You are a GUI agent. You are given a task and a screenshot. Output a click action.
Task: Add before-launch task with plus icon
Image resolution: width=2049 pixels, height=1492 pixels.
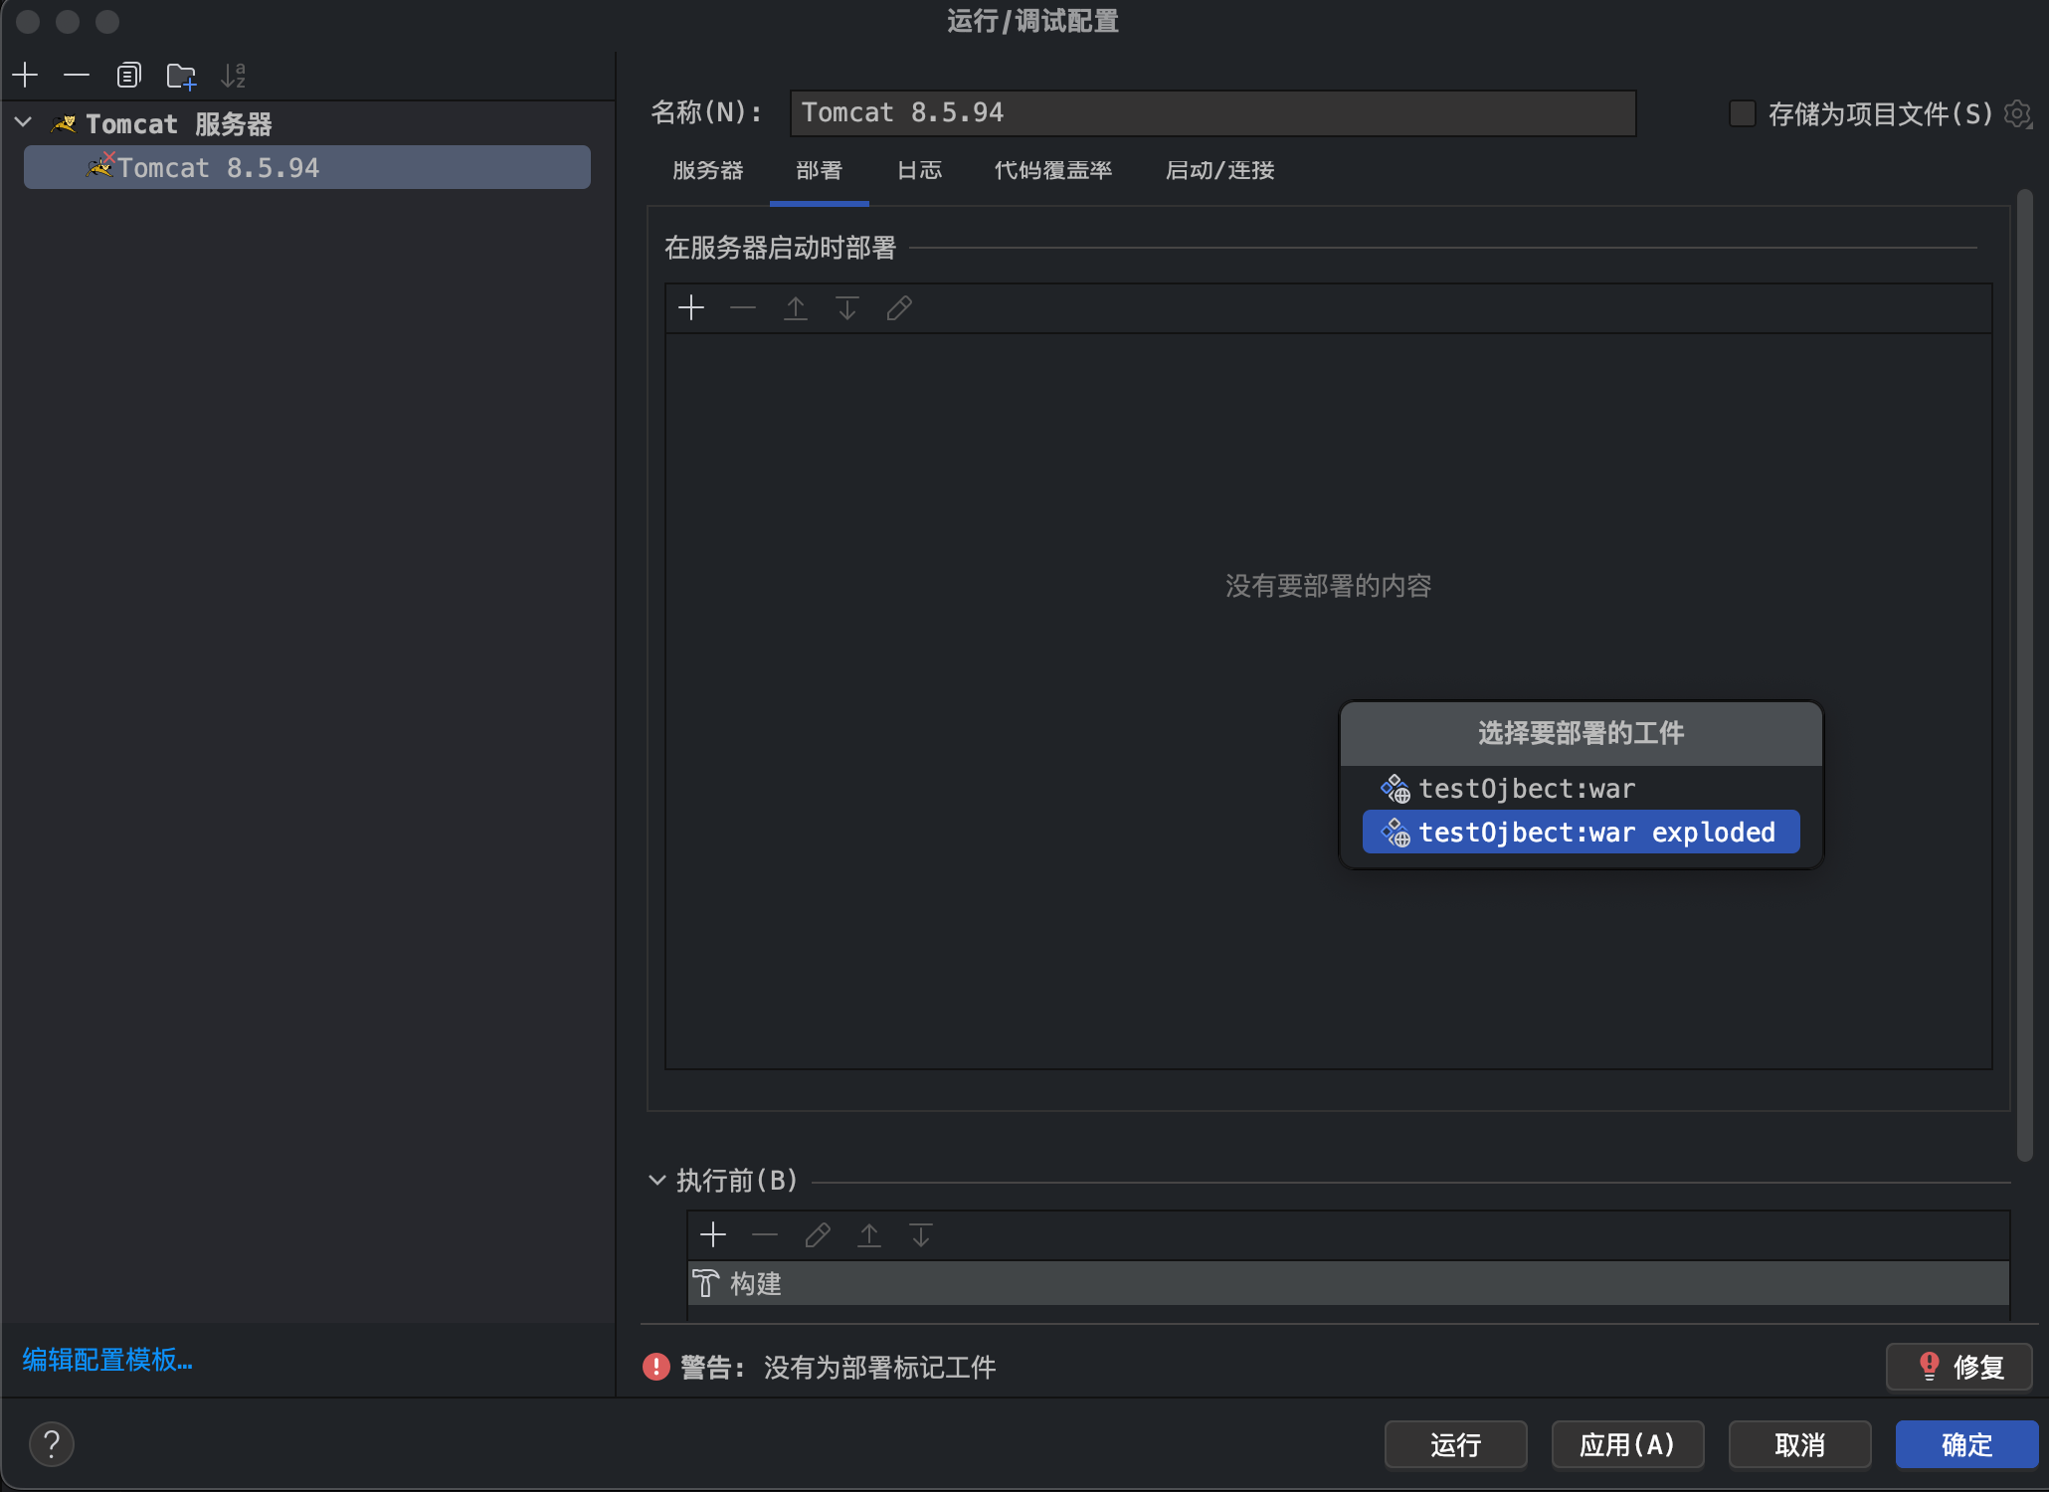click(x=713, y=1235)
